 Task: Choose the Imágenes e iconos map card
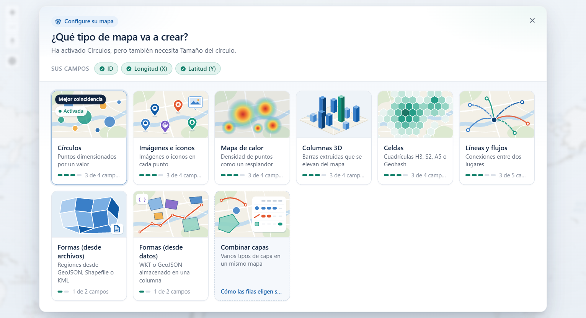[x=171, y=138]
